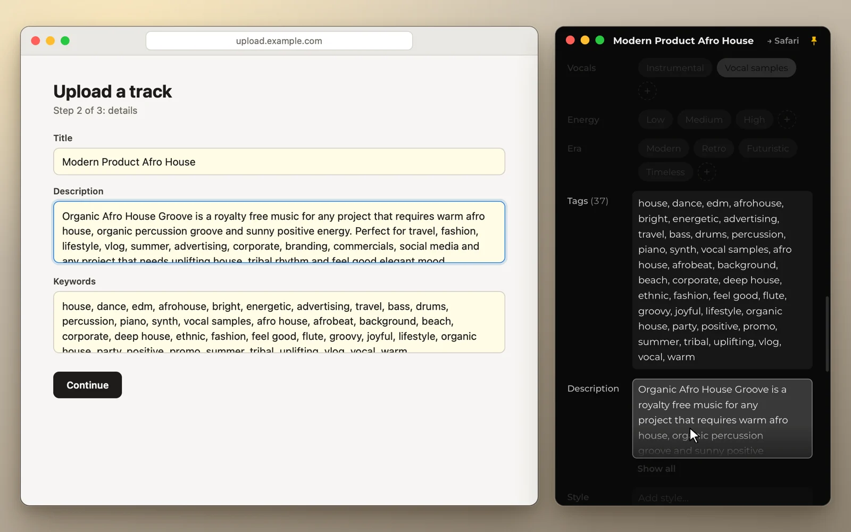
Task: Zoom the upload.example.com browser window with the green button
Action: pyautogui.click(x=65, y=41)
